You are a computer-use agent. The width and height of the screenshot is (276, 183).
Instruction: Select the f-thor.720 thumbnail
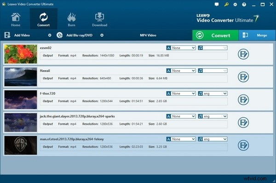tap(21, 100)
